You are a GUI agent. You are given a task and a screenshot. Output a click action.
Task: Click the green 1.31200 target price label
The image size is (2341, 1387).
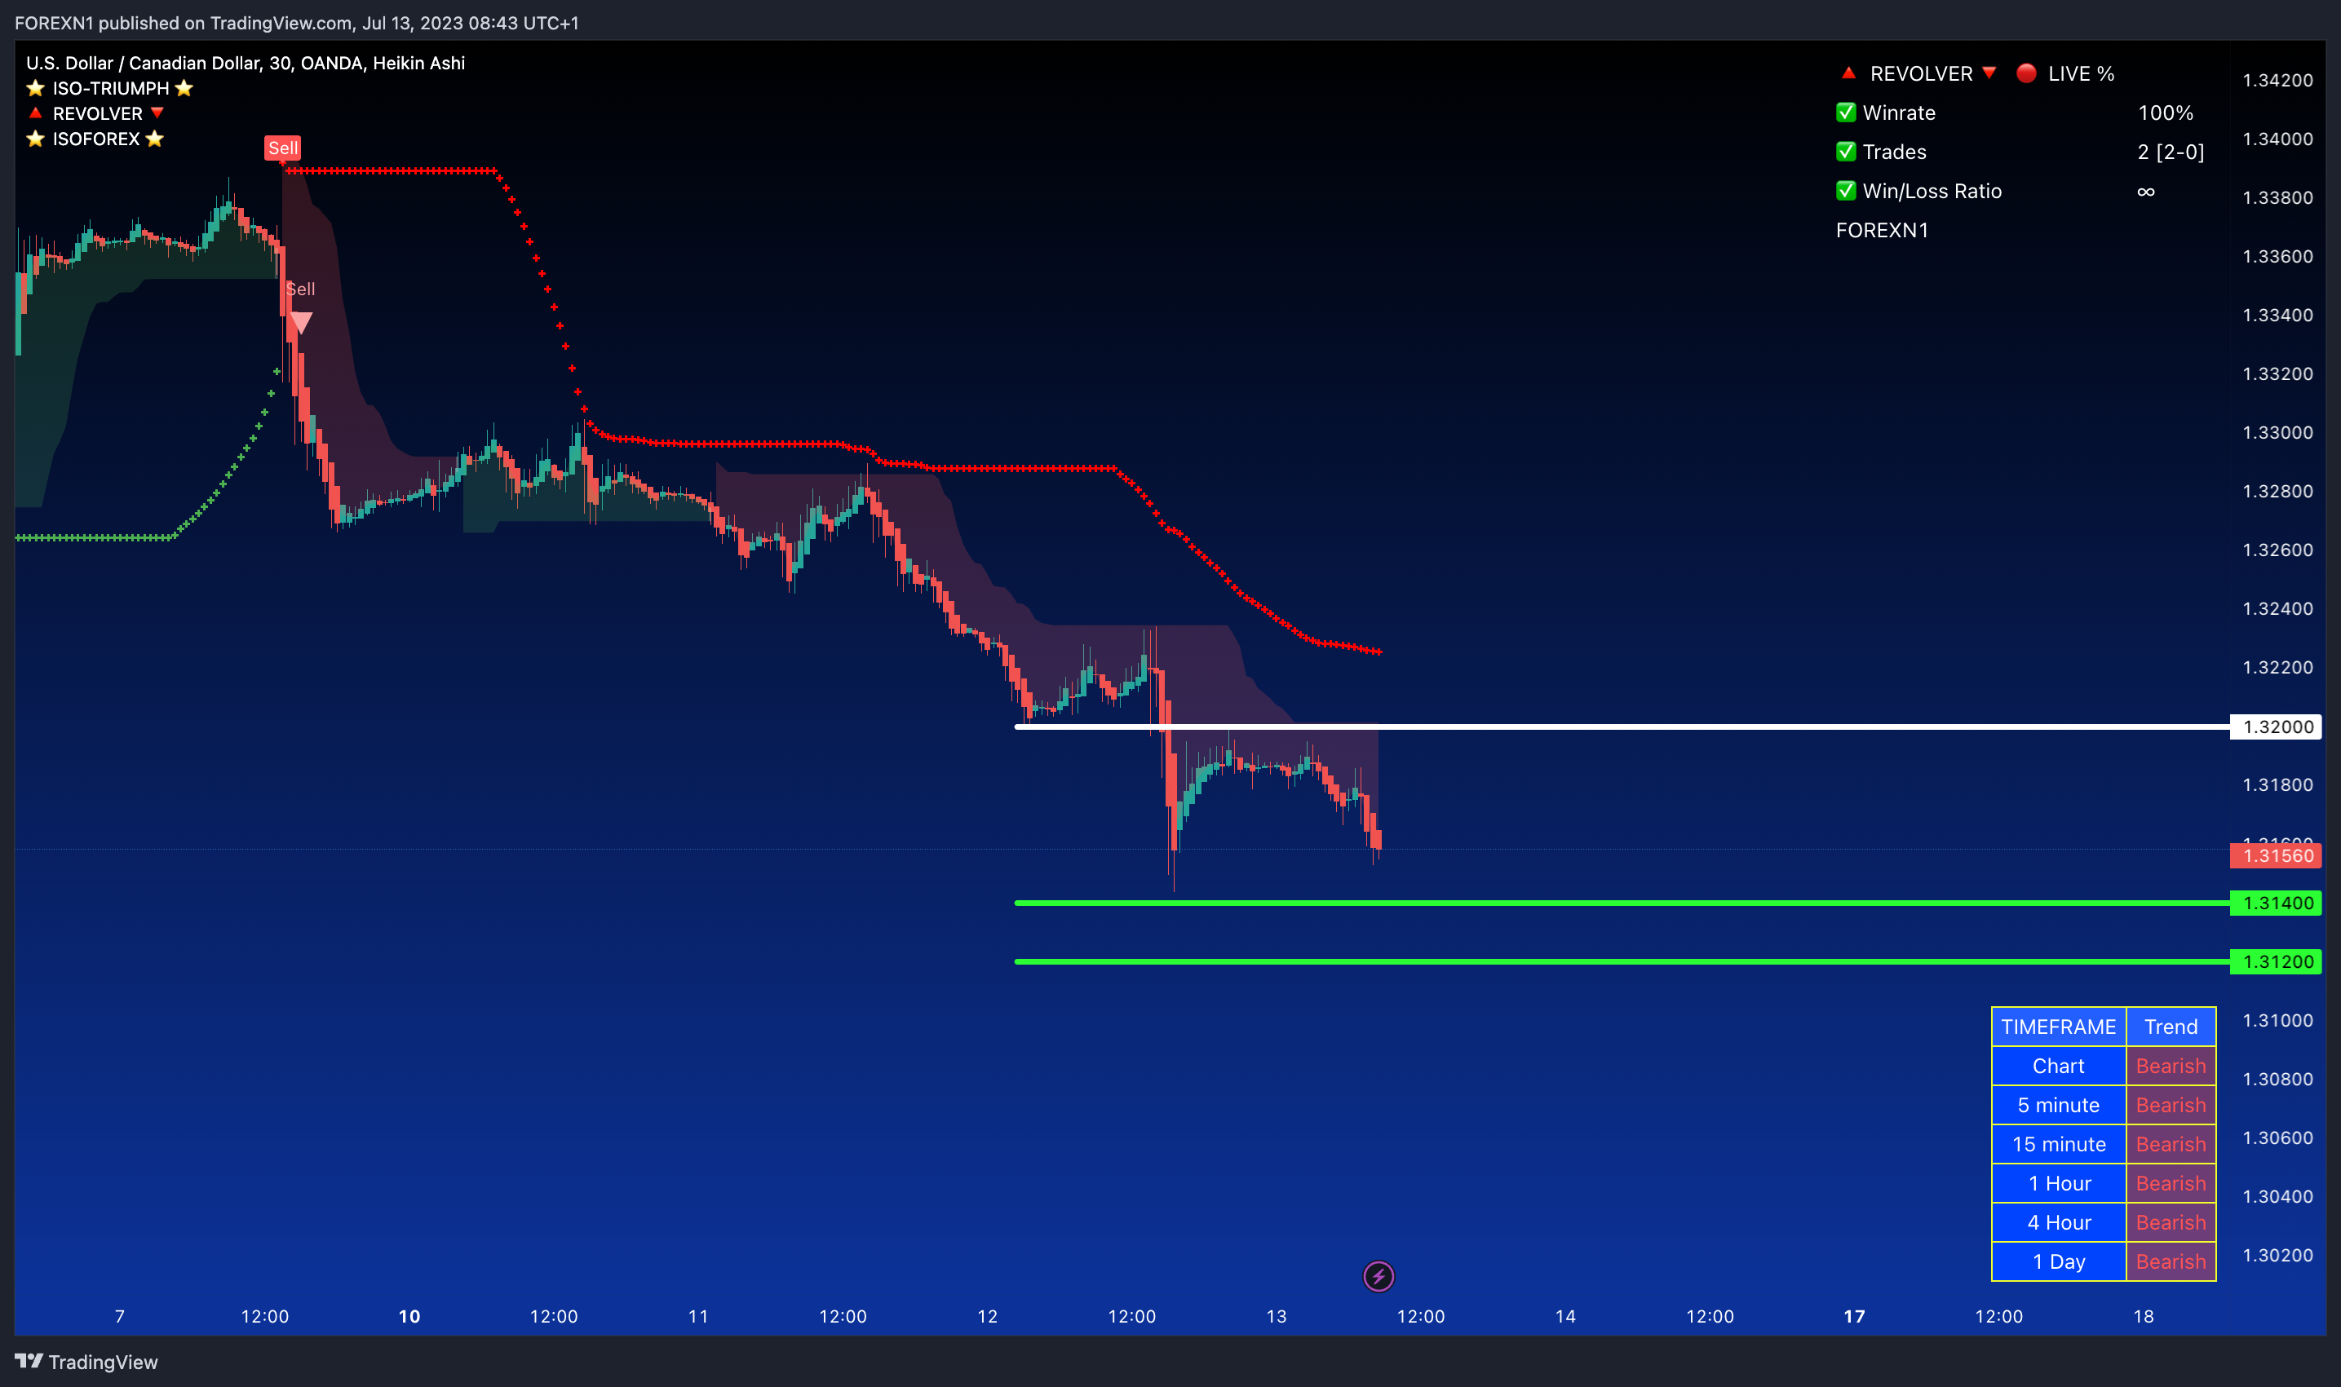2276,961
